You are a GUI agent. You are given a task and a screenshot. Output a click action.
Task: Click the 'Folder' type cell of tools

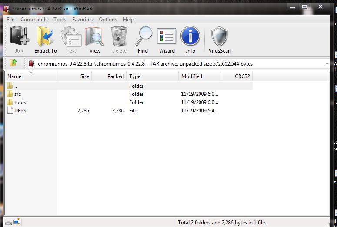pyautogui.click(x=136, y=102)
